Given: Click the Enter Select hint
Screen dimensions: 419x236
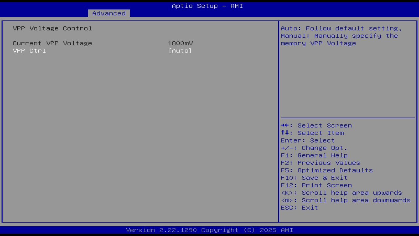Looking at the screenshot, I should pyautogui.click(x=307, y=140).
